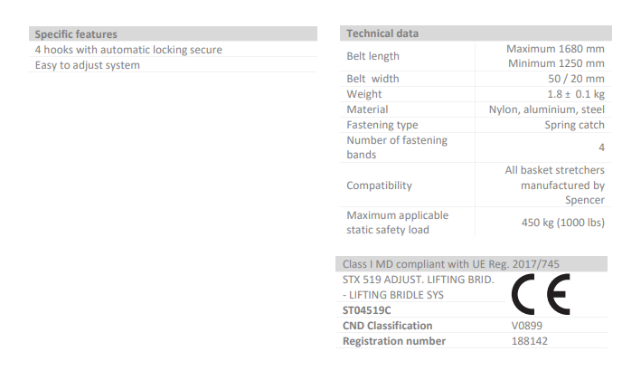This screenshot has height=380, width=641.
Task: Click 'STX 519 ADJUST. LIFTING BRID.' product name
Action: click(419, 280)
